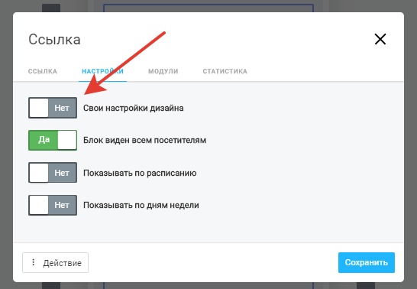Viewport: 417px width, 289px height.
Task: Open the СТАТИСТИКА tab
Action: pyautogui.click(x=225, y=71)
